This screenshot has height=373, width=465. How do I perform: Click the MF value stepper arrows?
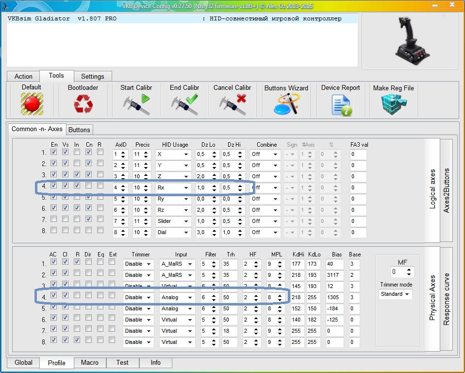[409, 271]
